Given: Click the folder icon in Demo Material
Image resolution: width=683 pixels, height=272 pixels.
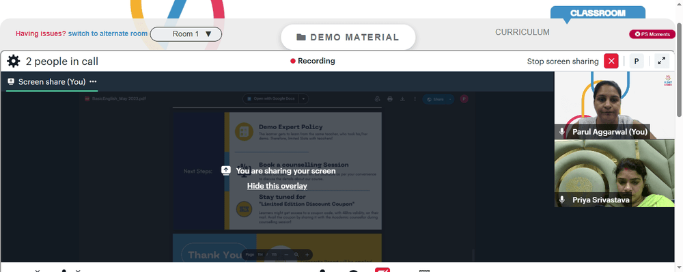Looking at the screenshot, I should click(301, 38).
